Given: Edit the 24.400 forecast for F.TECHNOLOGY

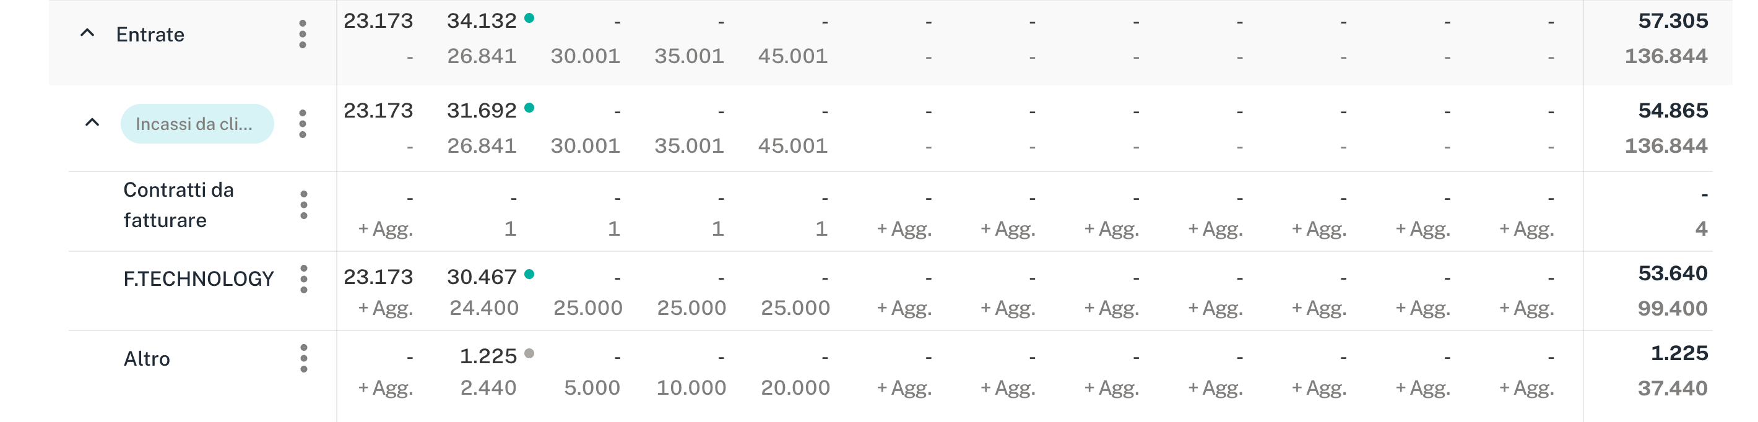Looking at the screenshot, I should (x=484, y=308).
